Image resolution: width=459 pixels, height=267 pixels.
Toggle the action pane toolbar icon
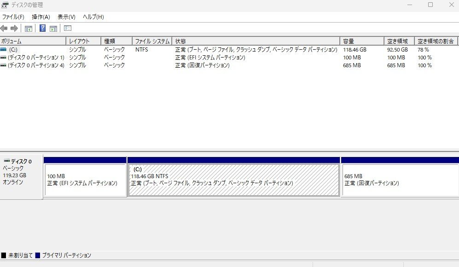pos(53,29)
